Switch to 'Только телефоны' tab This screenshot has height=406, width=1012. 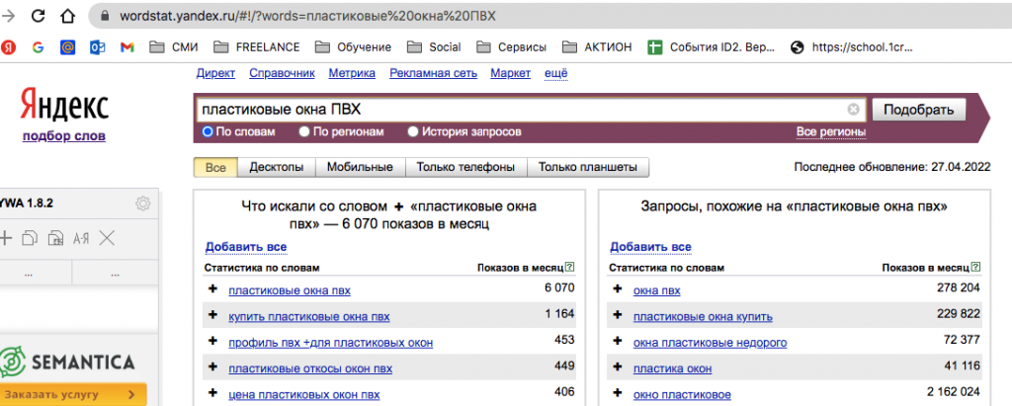pos(466,168)
